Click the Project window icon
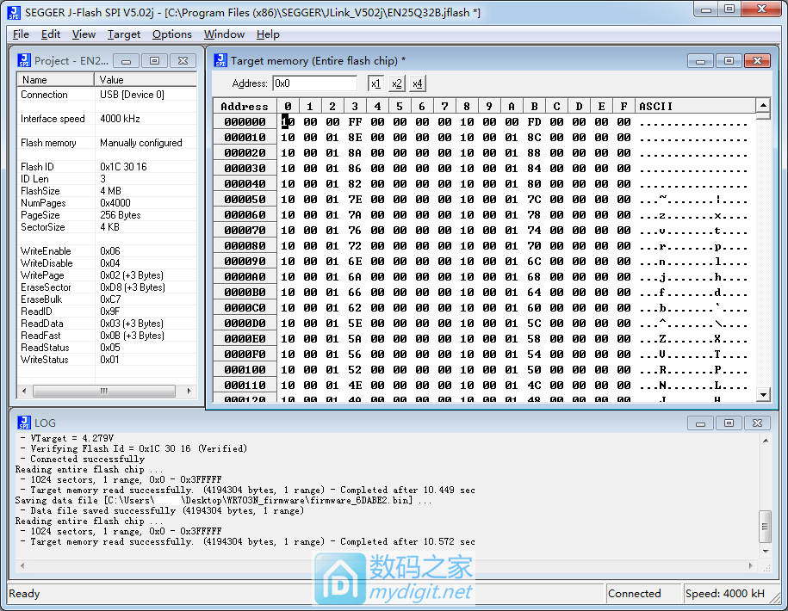Screen dimensions: 788x611 coord(24,61)
